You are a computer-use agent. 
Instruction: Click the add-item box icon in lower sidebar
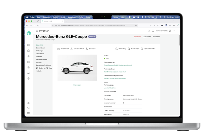pyautogui.click(x=29, y=113)
